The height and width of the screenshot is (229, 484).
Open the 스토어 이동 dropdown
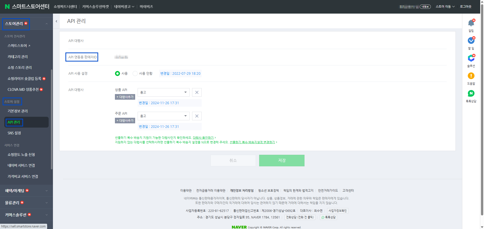click(445, 7)
